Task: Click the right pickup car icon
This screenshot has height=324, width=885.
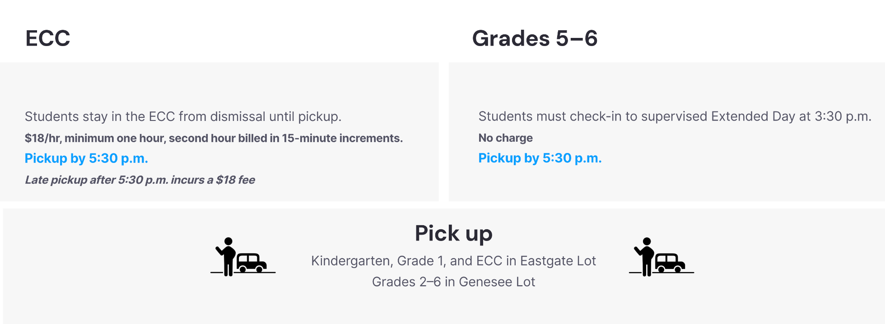Action: [661, 257]
